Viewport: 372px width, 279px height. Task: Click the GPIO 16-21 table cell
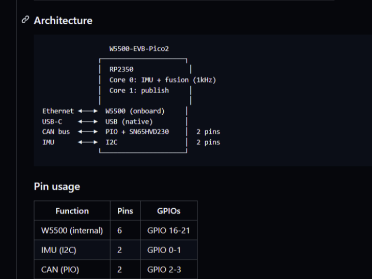168,230
